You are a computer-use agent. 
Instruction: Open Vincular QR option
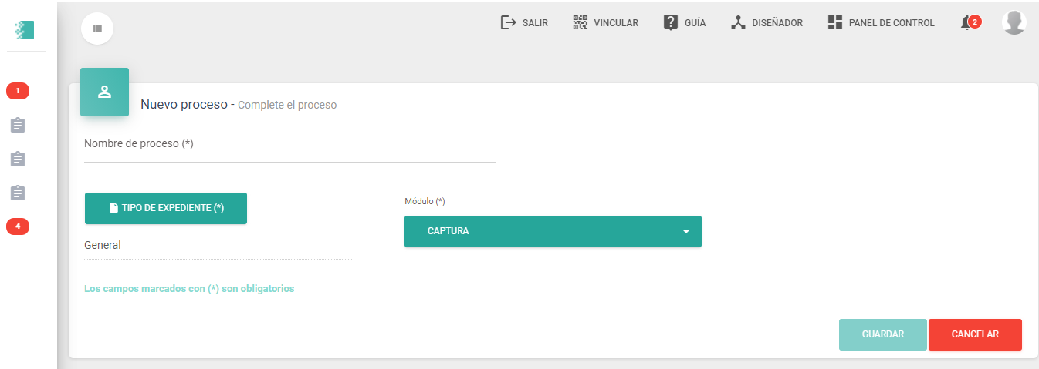click(x=605, y=23)
